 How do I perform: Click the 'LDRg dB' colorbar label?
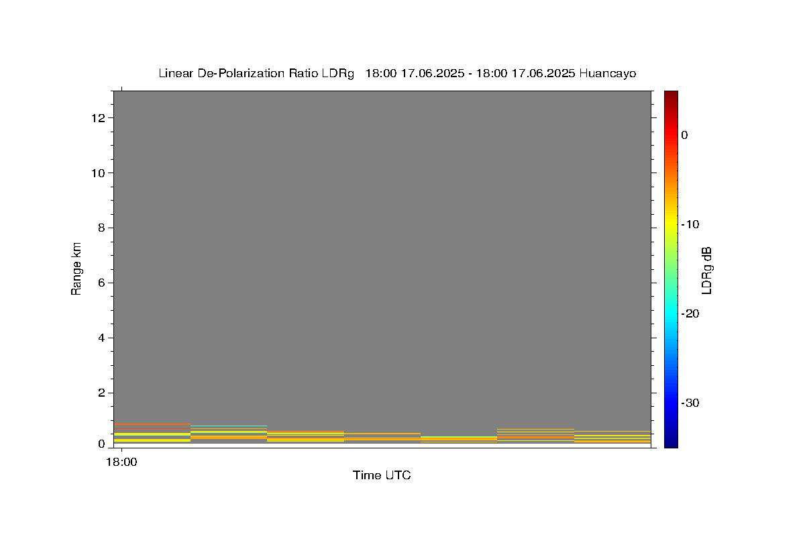coord(706,270)
